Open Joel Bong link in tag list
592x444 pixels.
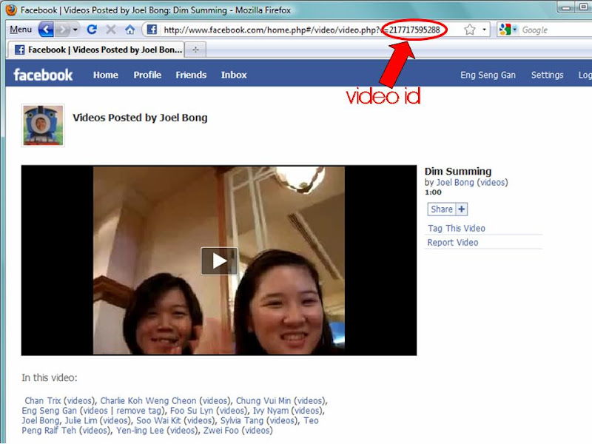coord(41,420)
